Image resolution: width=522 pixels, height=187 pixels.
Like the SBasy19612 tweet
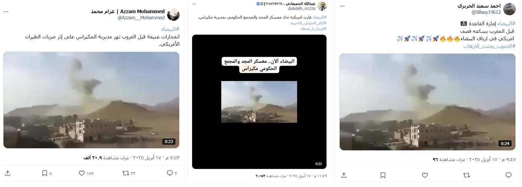(x=425, y=175)
